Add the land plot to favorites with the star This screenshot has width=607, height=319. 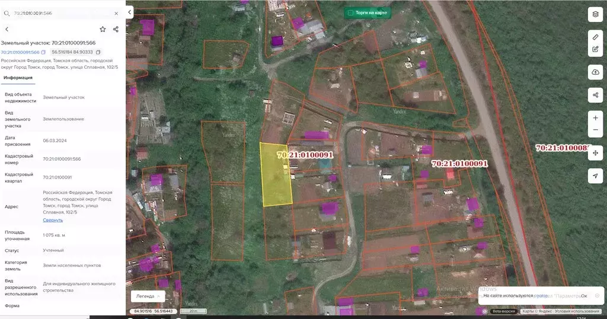pos(103,29)
